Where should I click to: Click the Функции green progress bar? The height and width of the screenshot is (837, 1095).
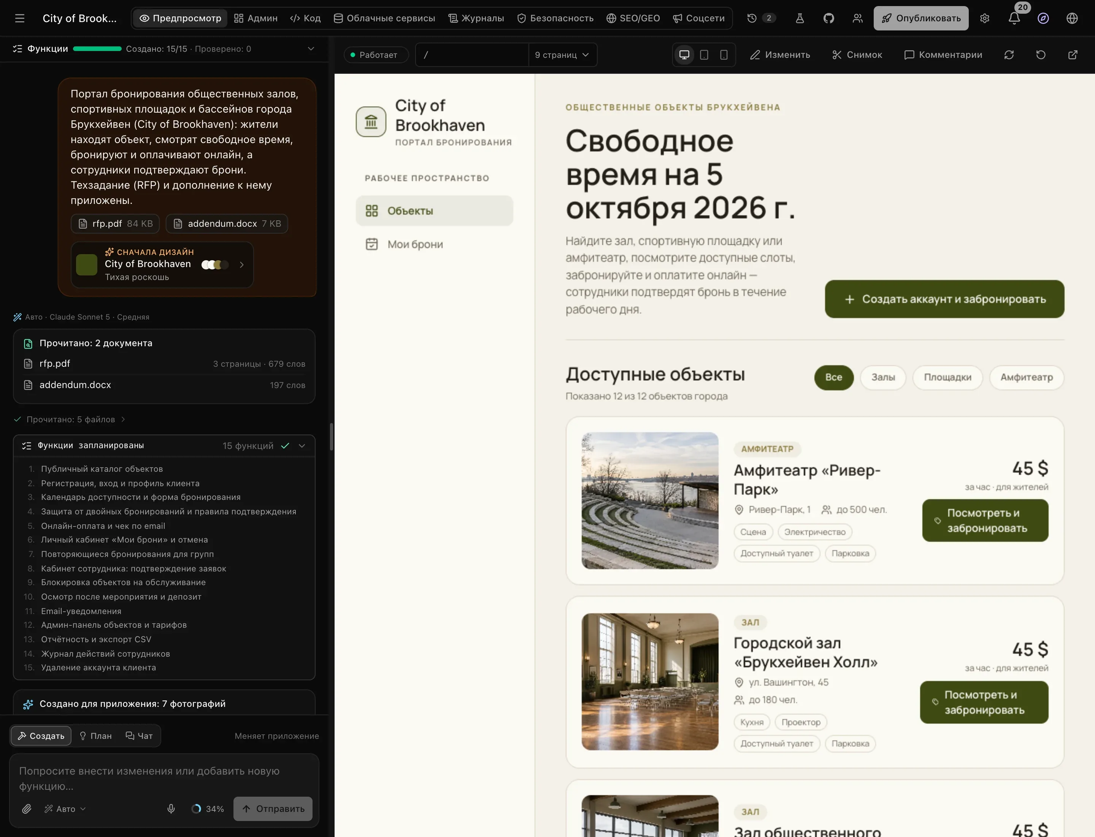97,49
